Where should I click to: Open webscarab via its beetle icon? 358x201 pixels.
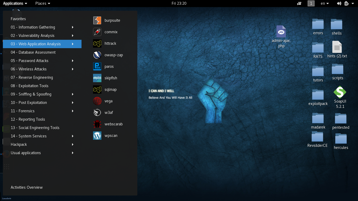pyautogui.click(x=97, y=124)
